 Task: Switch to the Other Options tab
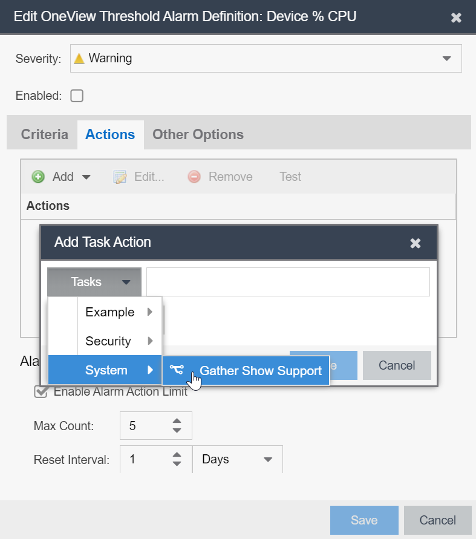point(198,134)
